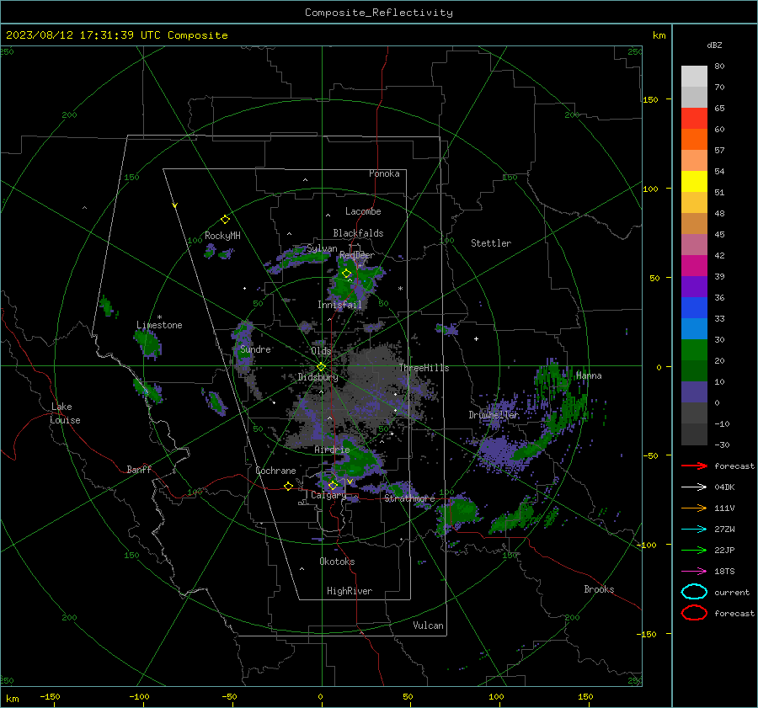Screen dimensions: 758x708
Task: Click the dBZ legend heading
Action: click(x=714, y=45)
